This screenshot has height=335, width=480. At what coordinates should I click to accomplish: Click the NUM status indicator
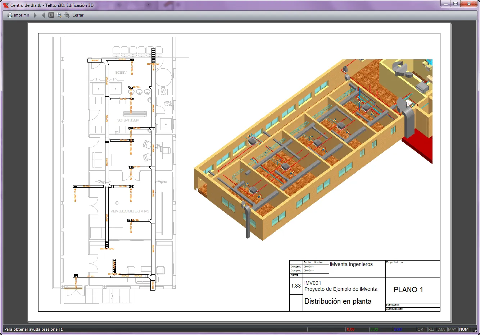click(x=464, y=329)
